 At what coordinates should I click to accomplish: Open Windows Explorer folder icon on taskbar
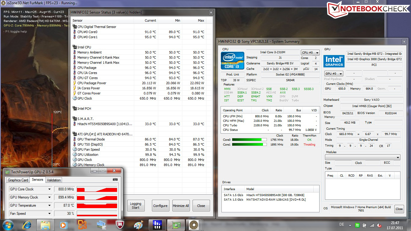[45, 225]
